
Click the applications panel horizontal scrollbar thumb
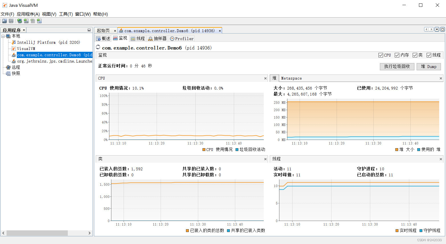(37, 233)
